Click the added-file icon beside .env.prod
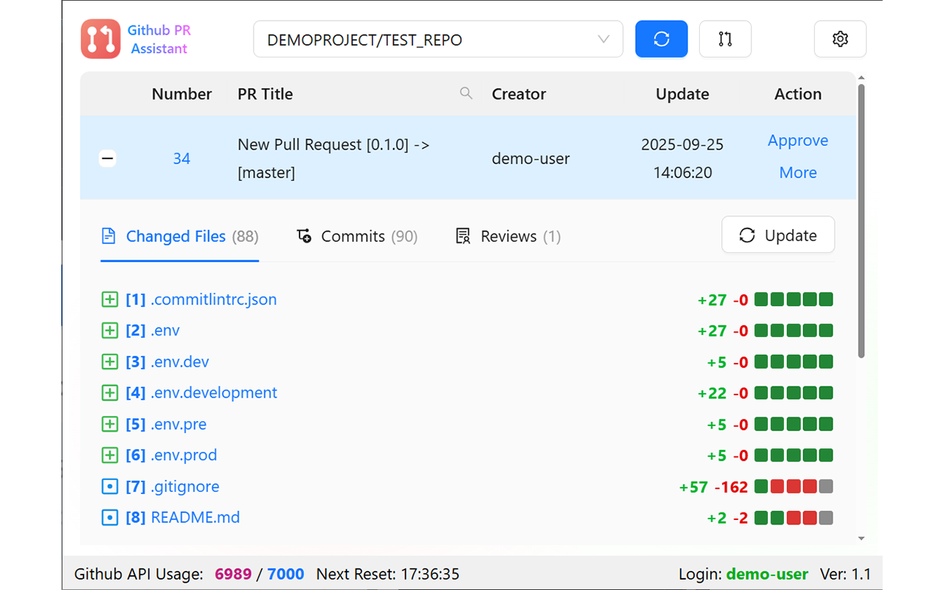This screenshot has height=590, width=944. point(109,455)
